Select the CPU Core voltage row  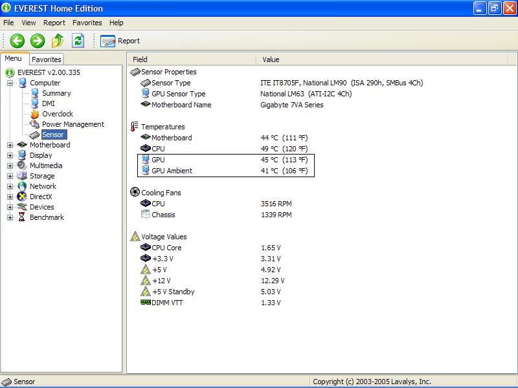point(211,248)
